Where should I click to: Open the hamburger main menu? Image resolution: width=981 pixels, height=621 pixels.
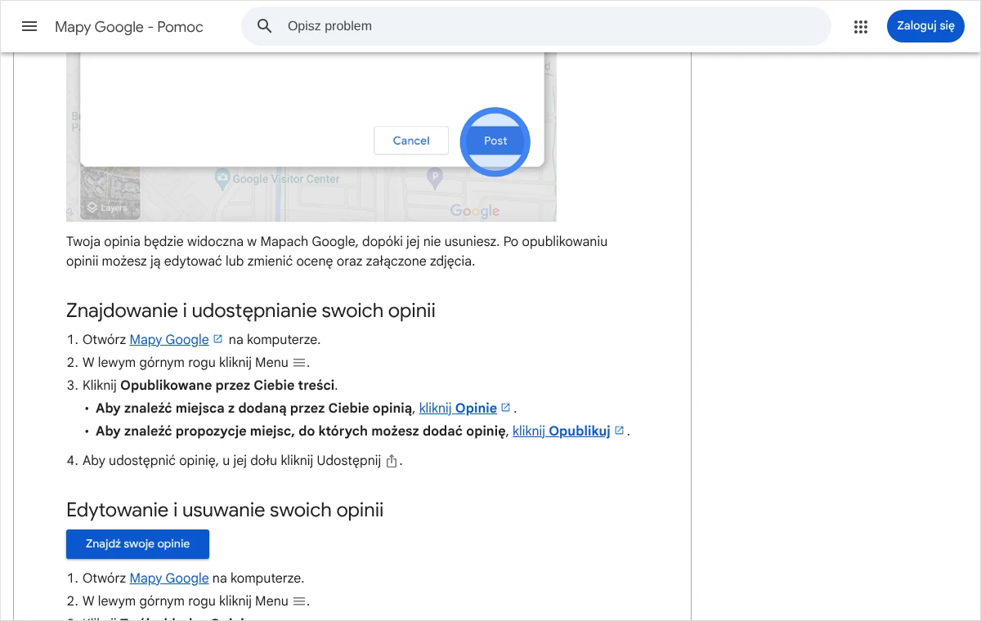[x=29, y=26]
